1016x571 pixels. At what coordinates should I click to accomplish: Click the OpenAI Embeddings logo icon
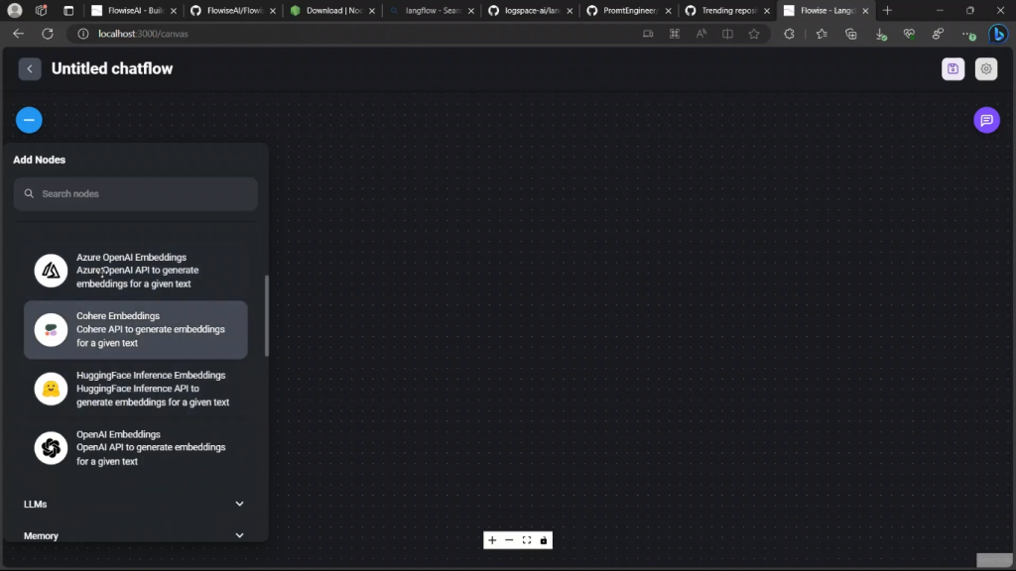point(51,447)
